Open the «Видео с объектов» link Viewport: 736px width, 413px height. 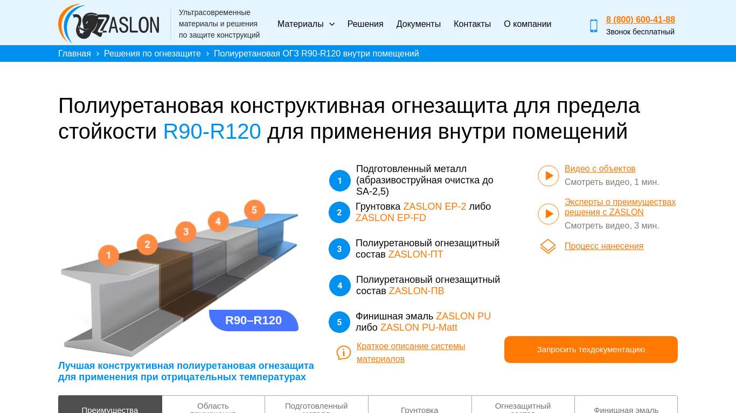(x=600, y=168)
